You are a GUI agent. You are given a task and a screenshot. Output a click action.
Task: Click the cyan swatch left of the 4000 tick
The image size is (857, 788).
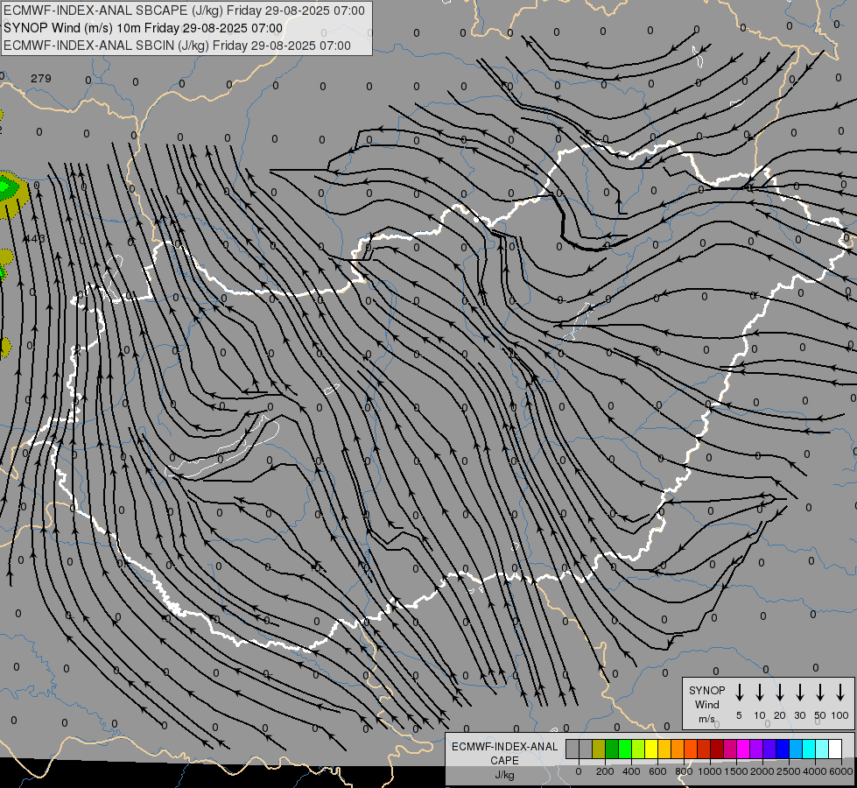click(810, 749)
